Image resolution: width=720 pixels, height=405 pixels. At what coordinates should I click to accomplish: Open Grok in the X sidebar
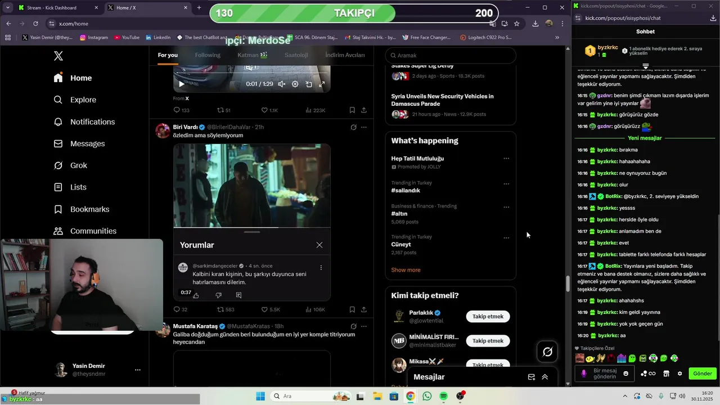click(70, 165)
